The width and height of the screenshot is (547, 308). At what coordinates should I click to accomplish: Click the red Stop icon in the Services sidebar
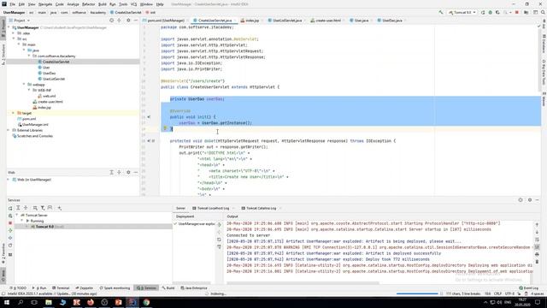click(10, 222)
